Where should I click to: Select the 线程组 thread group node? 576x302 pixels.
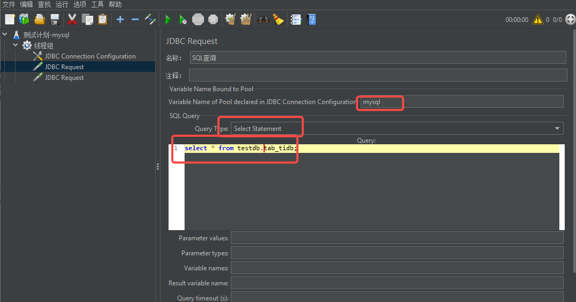click(x=43, y=46)
